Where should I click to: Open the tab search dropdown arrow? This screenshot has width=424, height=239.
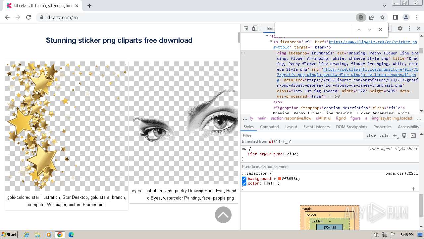pyautogui.click(x=385, y=6)
